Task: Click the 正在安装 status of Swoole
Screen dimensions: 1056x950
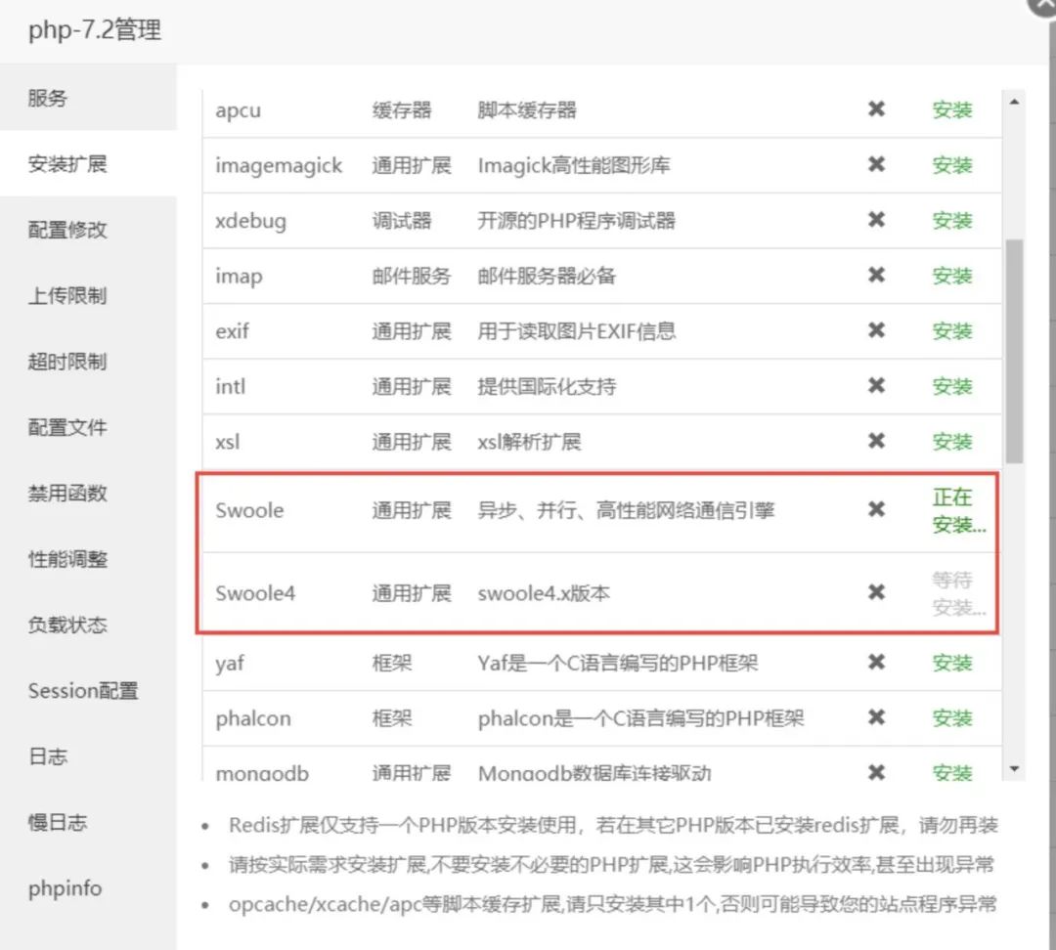Action: click(951, 510)
